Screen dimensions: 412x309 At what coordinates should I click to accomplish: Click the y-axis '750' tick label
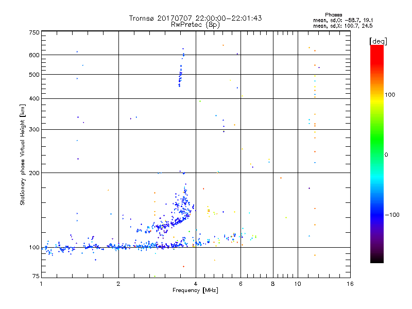click(x=34, y=32)
